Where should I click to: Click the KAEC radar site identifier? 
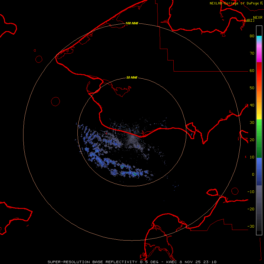pos(172,262)
